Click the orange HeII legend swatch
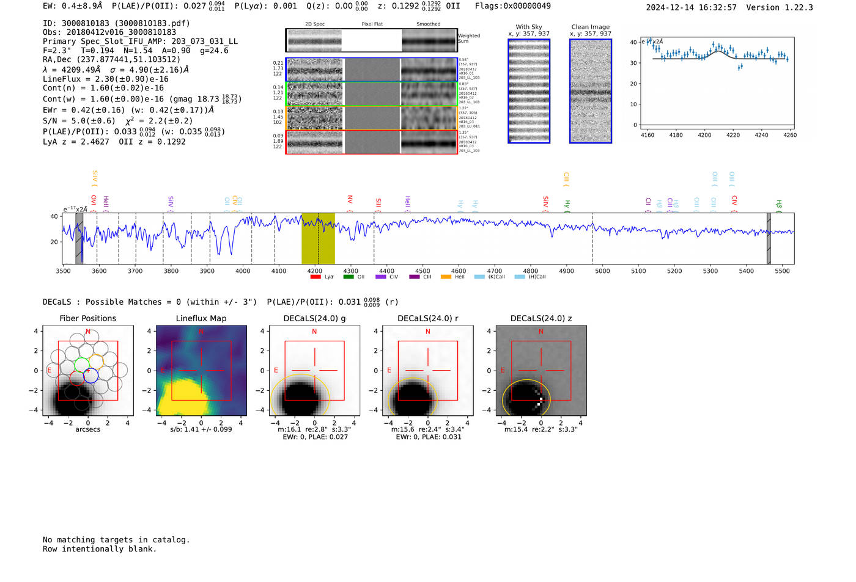This screenshot has height=582, width=856. 446,277
